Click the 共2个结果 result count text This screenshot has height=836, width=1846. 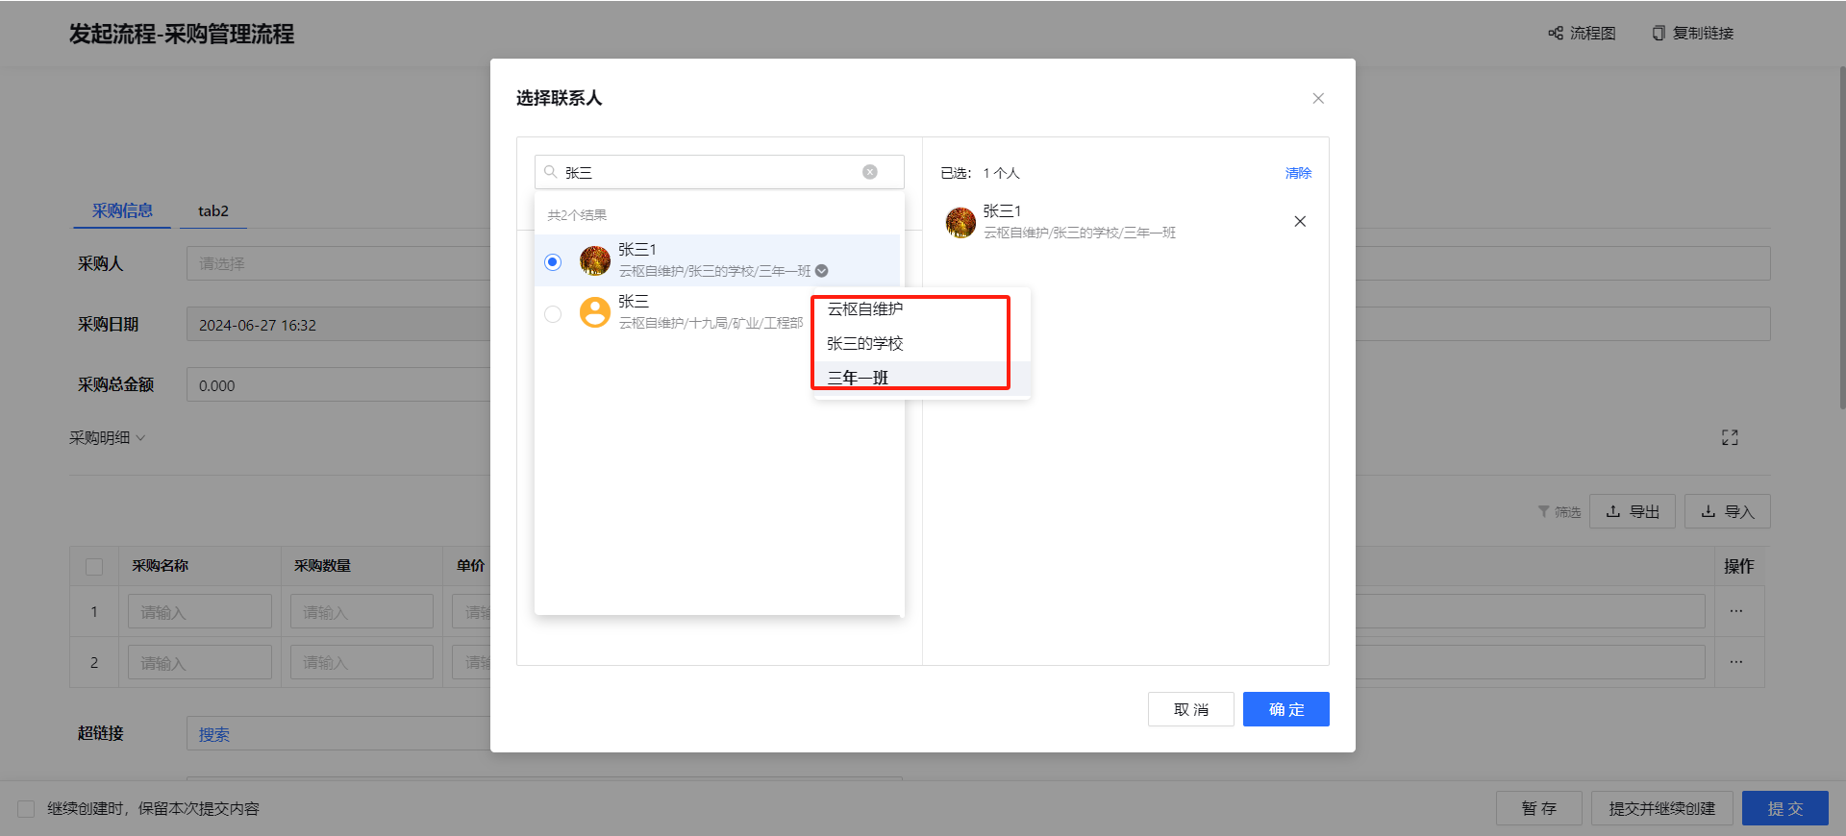pyautogui.click(x=577, y=215)
